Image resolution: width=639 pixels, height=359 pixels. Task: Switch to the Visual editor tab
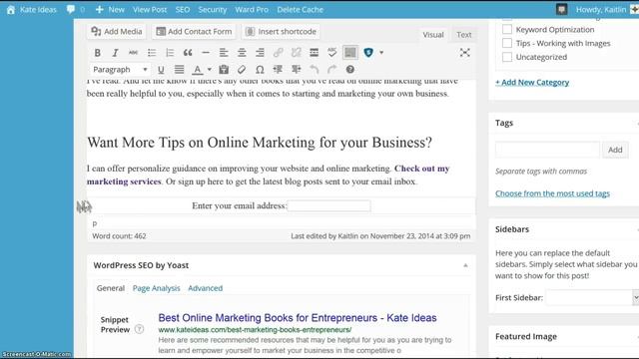coord(432,35)
